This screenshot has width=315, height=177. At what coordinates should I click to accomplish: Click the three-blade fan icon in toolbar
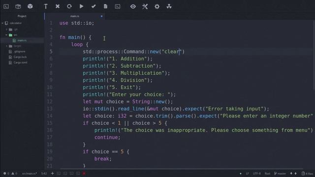tap(169, 6)
